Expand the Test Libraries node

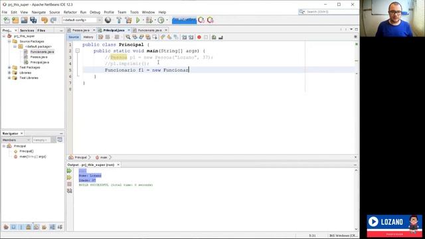9,78
